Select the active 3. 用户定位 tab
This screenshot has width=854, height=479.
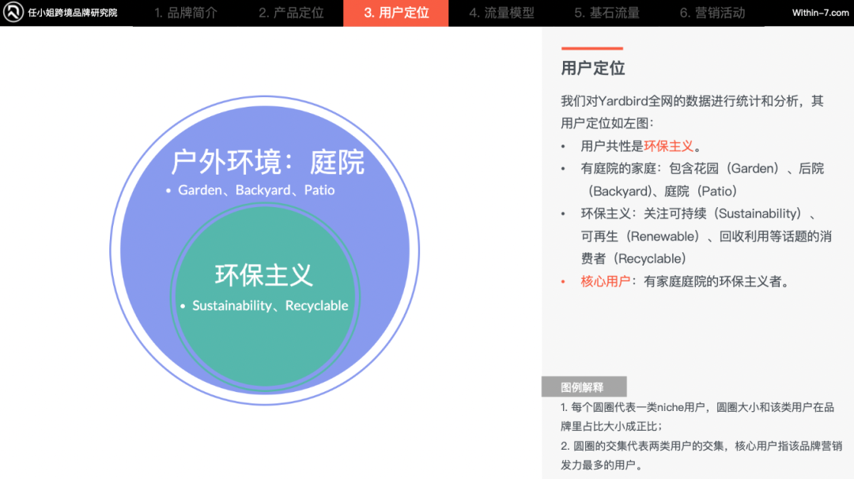(396, 13)
